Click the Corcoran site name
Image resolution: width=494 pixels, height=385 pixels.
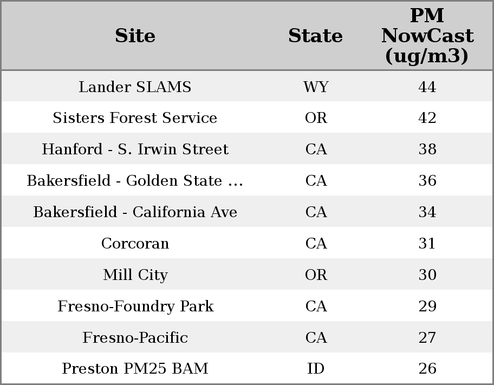(135, 244)
